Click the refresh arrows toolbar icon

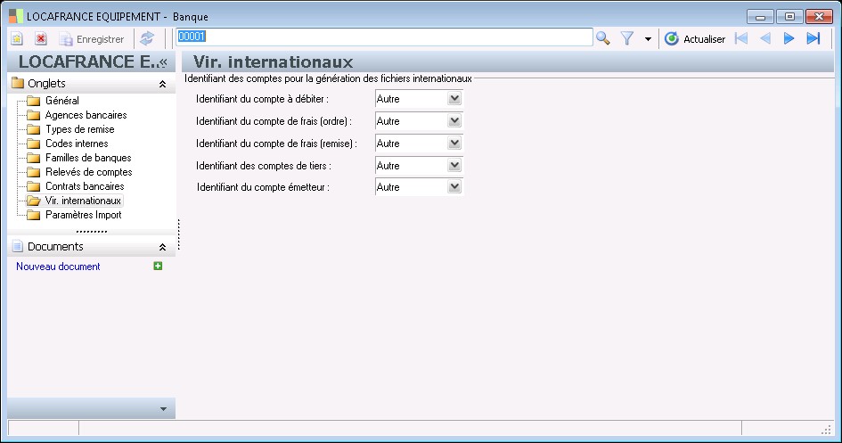(147, 38)
